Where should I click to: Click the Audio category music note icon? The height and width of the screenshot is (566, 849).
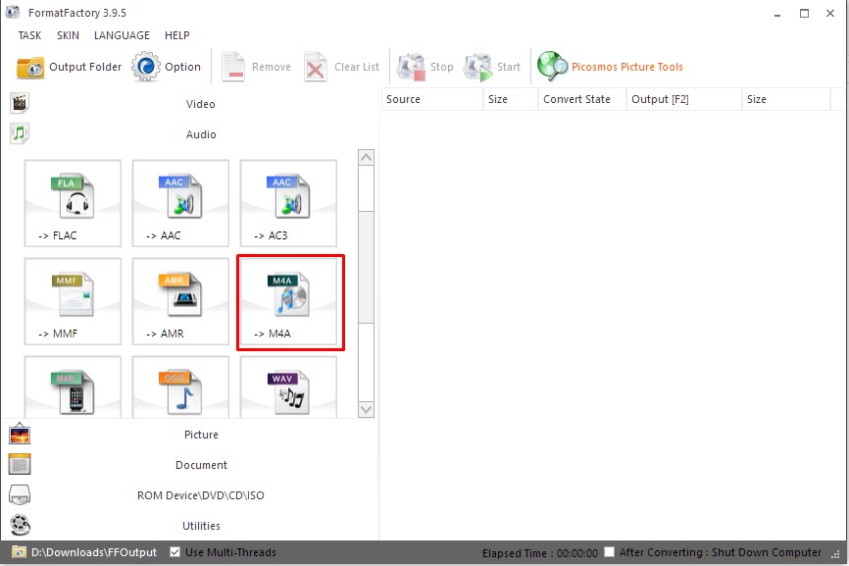click(20, 133)
